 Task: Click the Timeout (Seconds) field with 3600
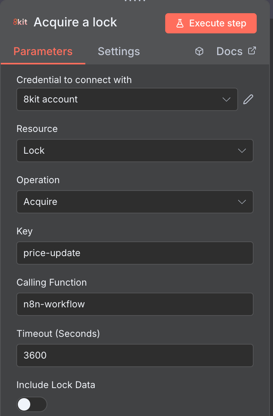point(135,355)
